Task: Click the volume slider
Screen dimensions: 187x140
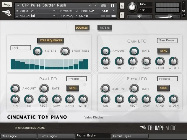Action: 167,17
